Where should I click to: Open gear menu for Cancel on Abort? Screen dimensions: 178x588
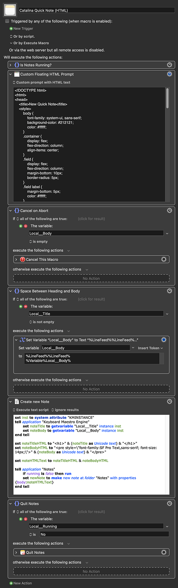(x=169, y=211)
